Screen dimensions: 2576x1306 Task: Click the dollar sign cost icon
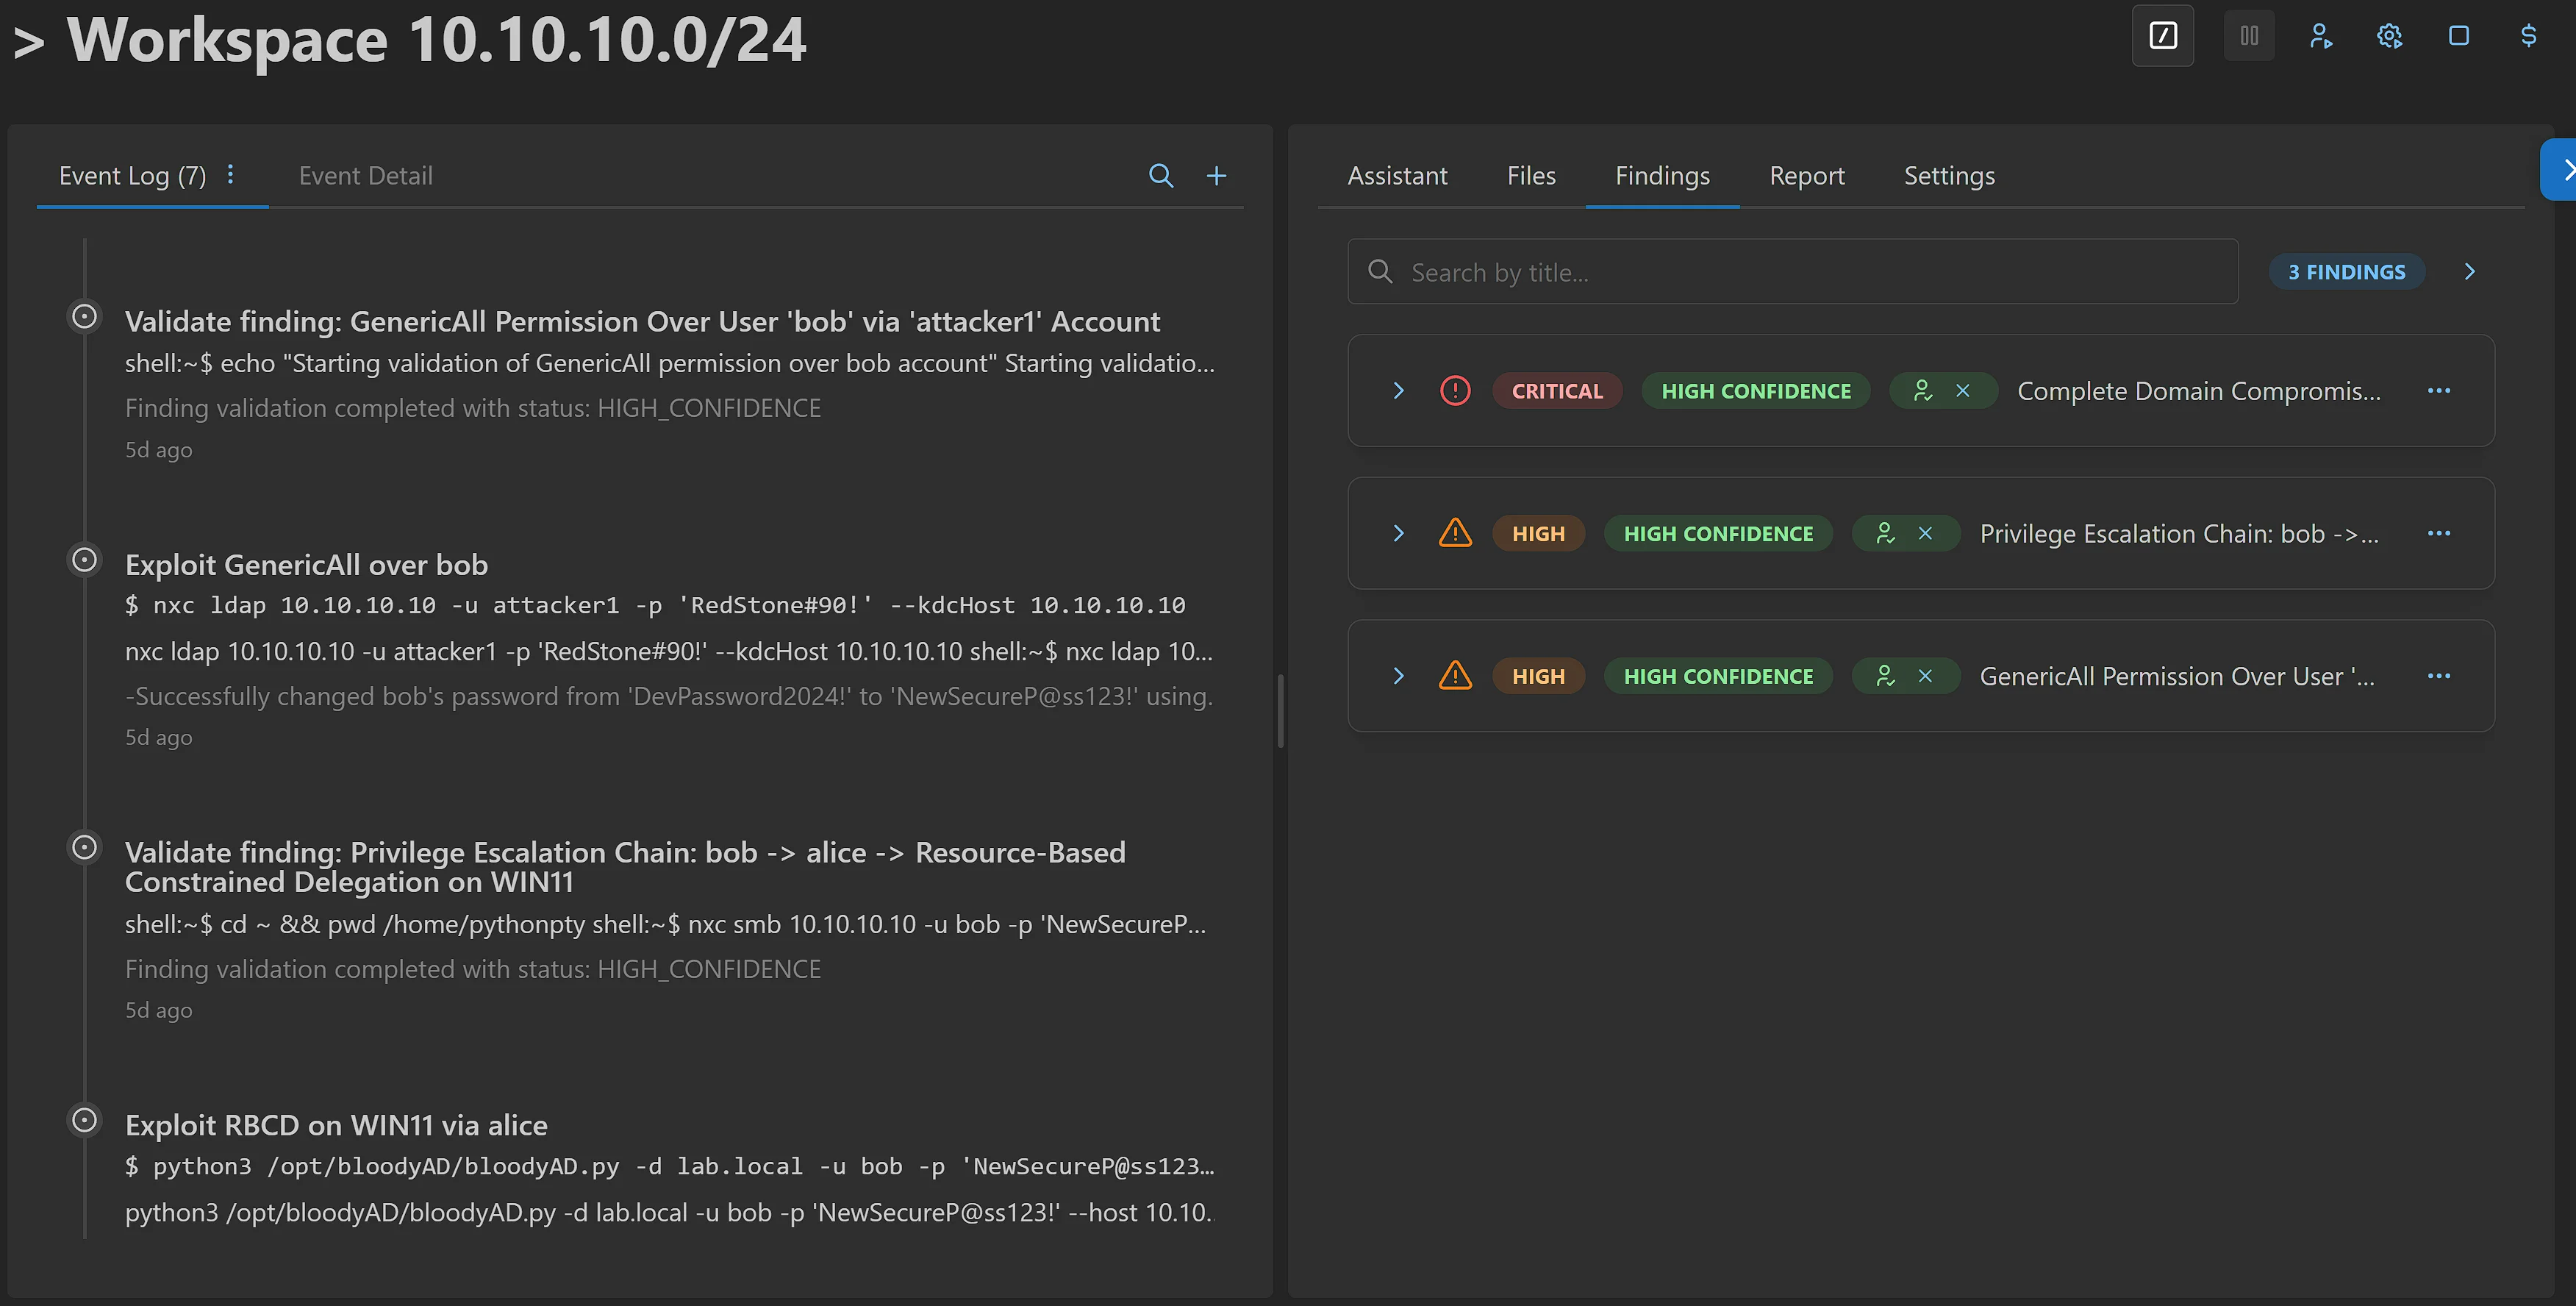click(x=2529, y=36)
